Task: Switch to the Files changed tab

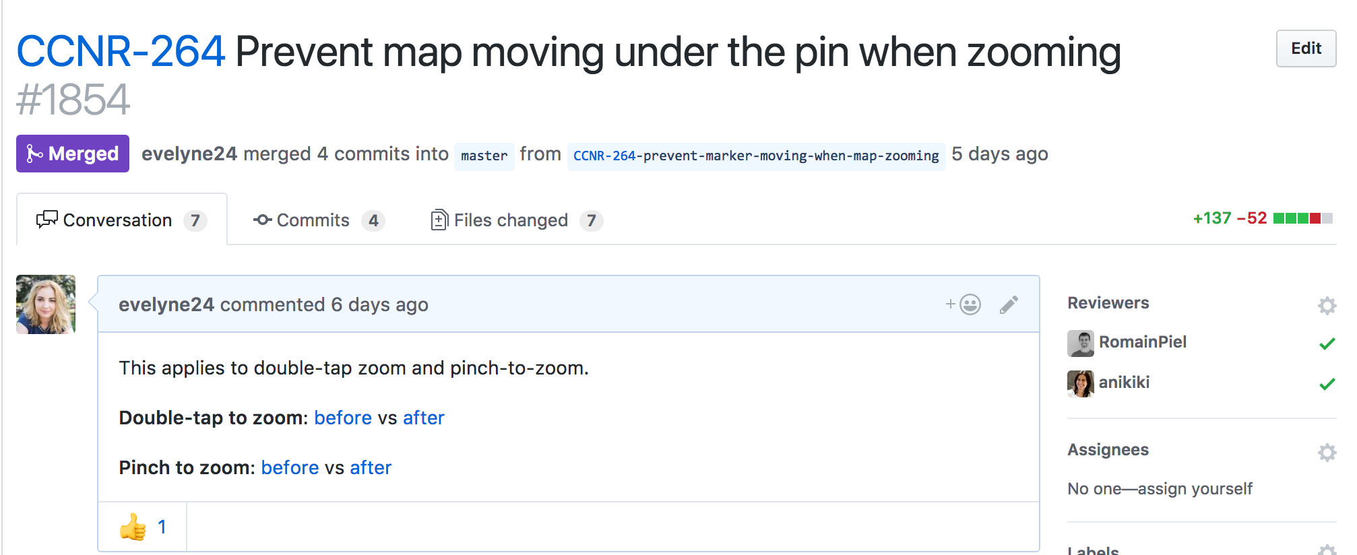Action: point(516,220)
